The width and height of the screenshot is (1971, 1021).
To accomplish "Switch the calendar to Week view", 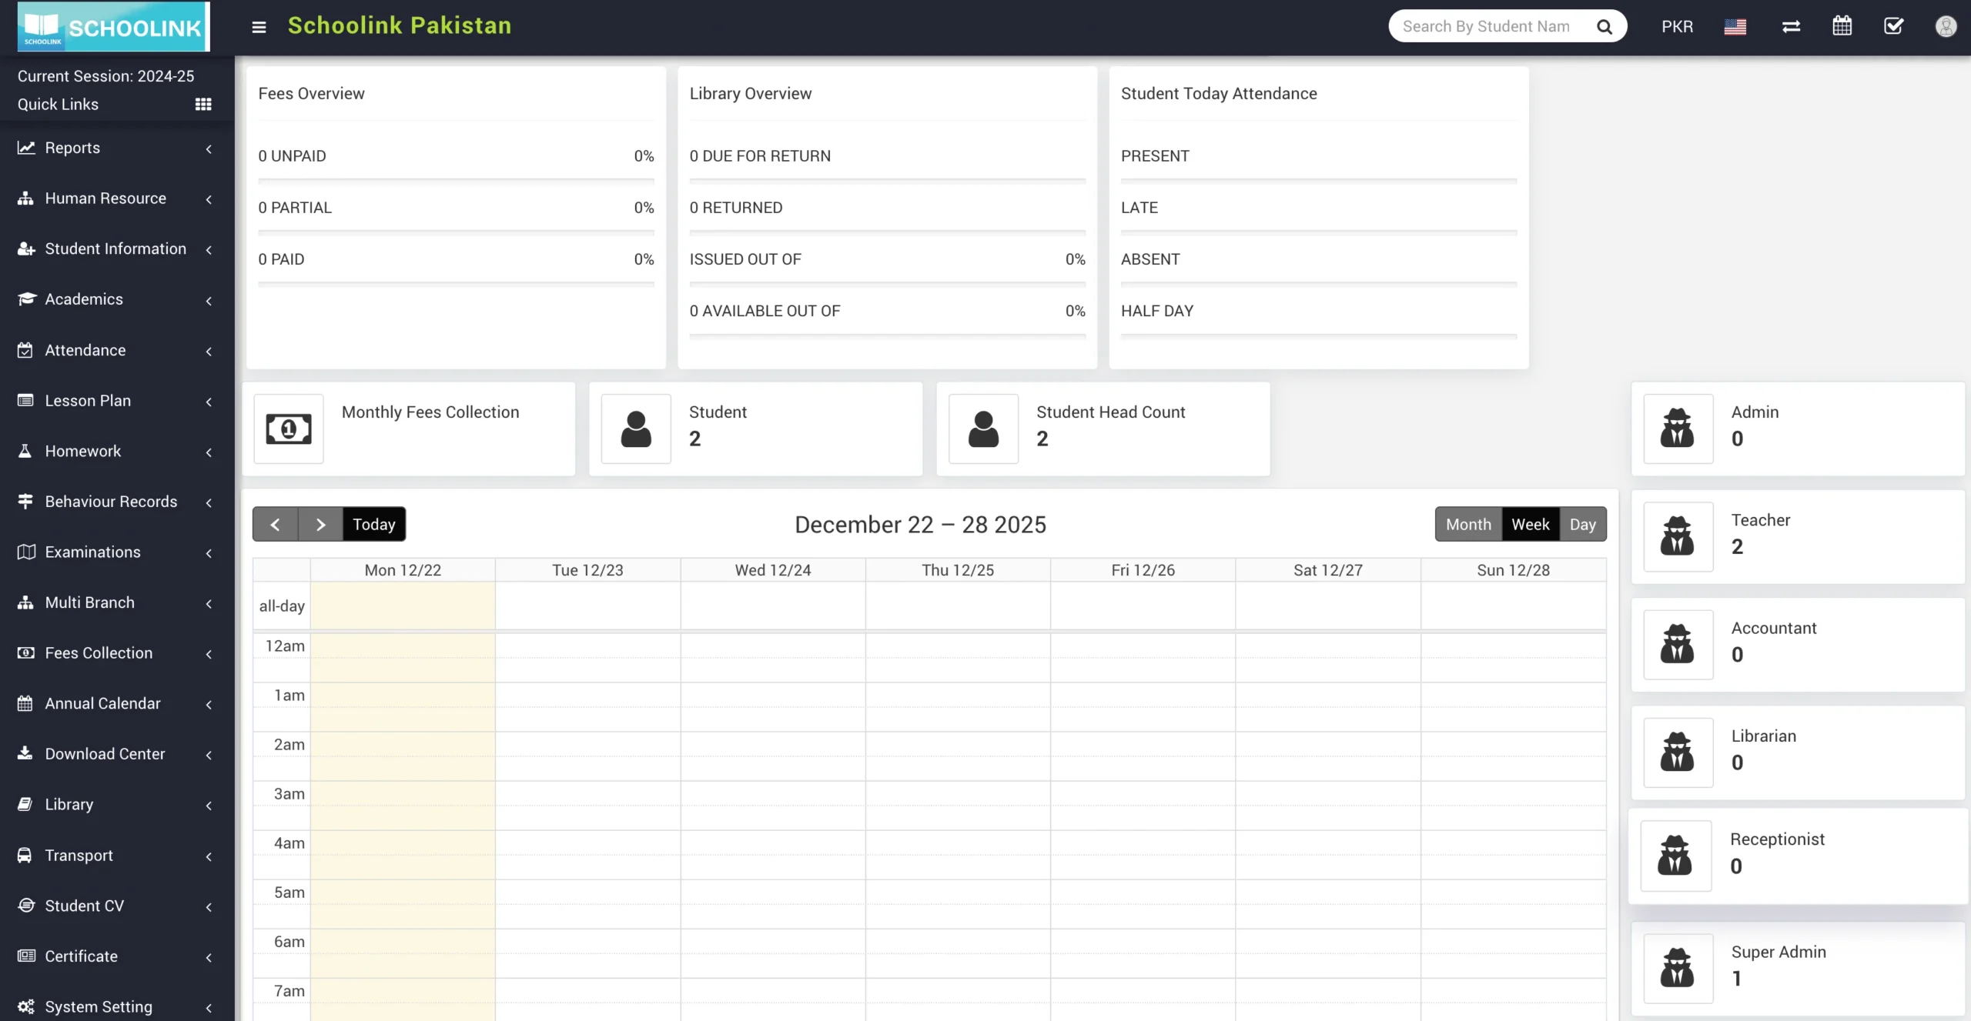I will tap(1530, 524).
